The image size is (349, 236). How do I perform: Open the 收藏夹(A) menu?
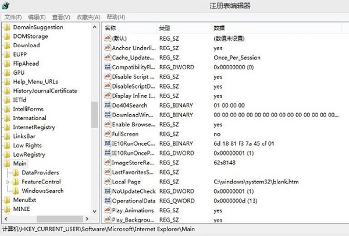tap(88, 17)
